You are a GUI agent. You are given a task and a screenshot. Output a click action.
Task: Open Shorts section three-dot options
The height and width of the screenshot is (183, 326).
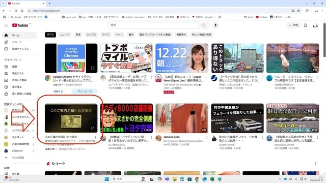tap(316, 164)
